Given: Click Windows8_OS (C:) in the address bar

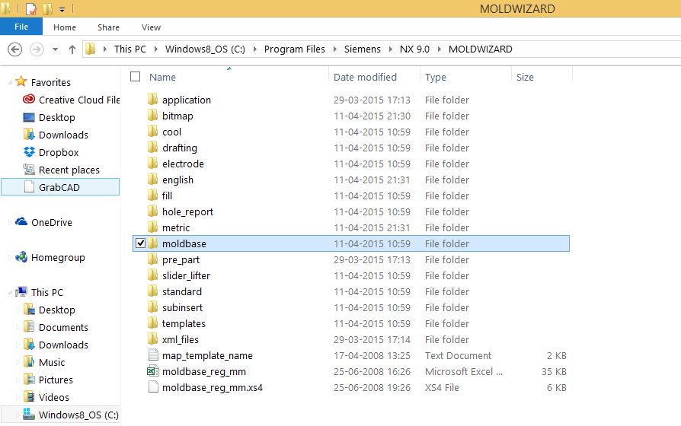Looking at the screenshot, I should coord(205,49).
